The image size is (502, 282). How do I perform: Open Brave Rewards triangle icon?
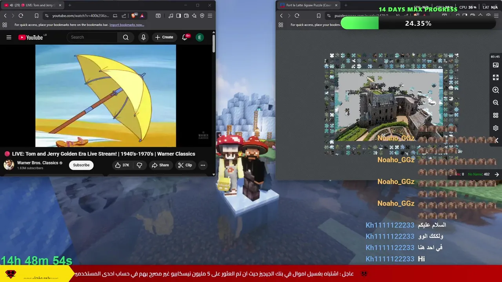[x=142, y=16]
